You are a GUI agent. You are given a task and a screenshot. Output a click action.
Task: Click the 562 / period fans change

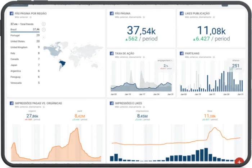coord(141,39)
